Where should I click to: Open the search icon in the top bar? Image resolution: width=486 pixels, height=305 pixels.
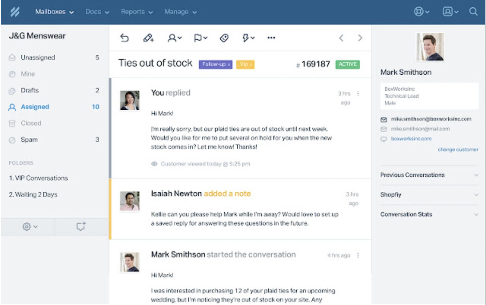coord(474,12)
